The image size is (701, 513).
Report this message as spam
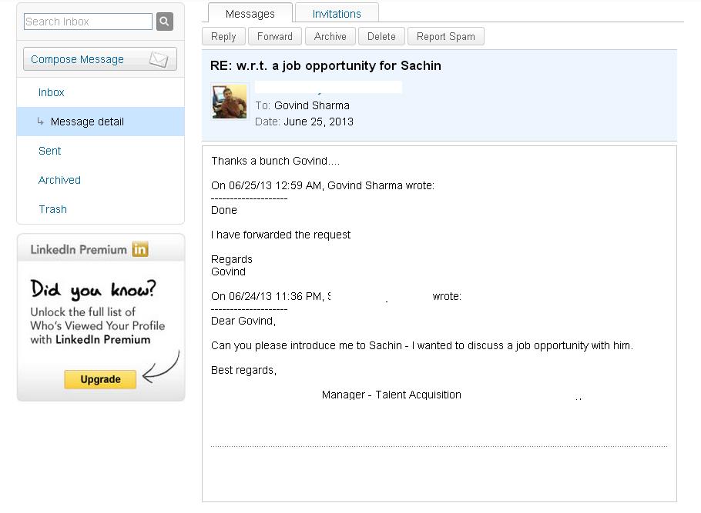[x=446, y=36]
